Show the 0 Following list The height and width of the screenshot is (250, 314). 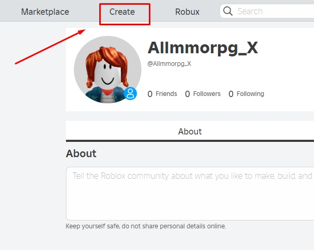[246, 94]
